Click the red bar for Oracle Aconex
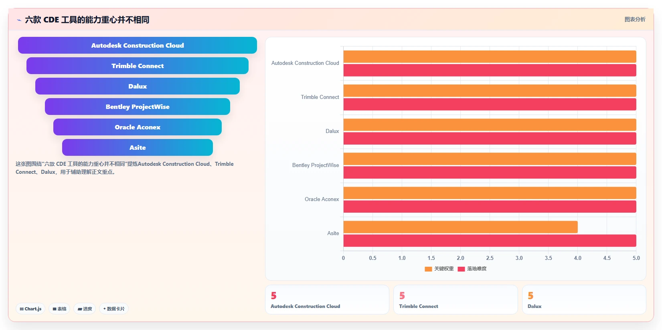 point(490,206)
